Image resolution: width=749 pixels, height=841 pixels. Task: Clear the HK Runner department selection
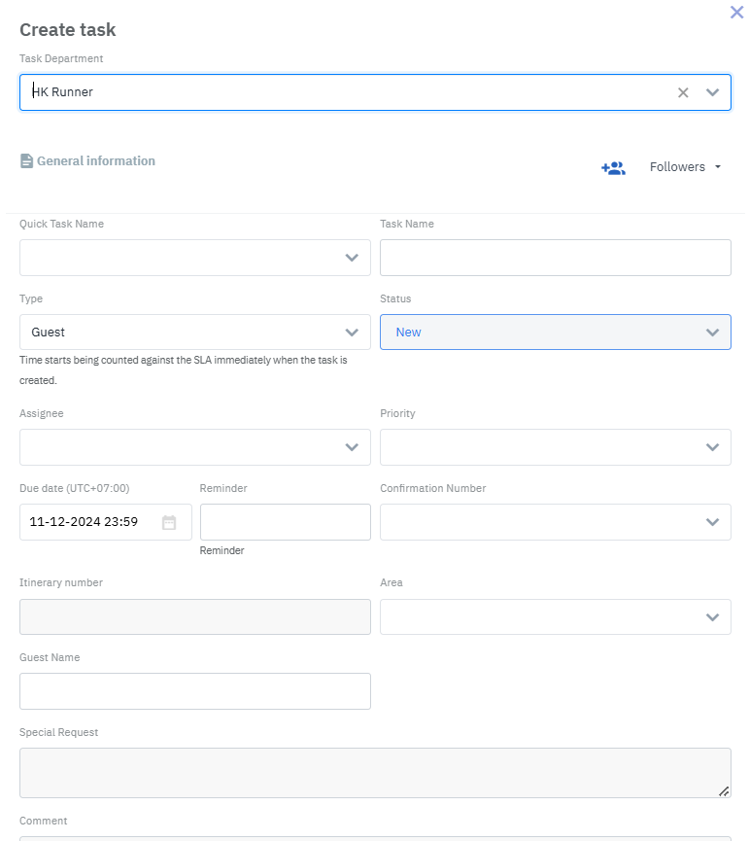pos(683,92)
